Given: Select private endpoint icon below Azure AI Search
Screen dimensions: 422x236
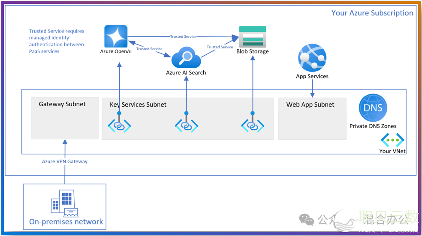Looking at the screenshot, I should 186,125.
